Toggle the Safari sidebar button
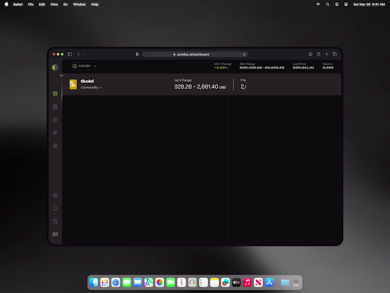This screenshot has height=293, width=390. 70,54
